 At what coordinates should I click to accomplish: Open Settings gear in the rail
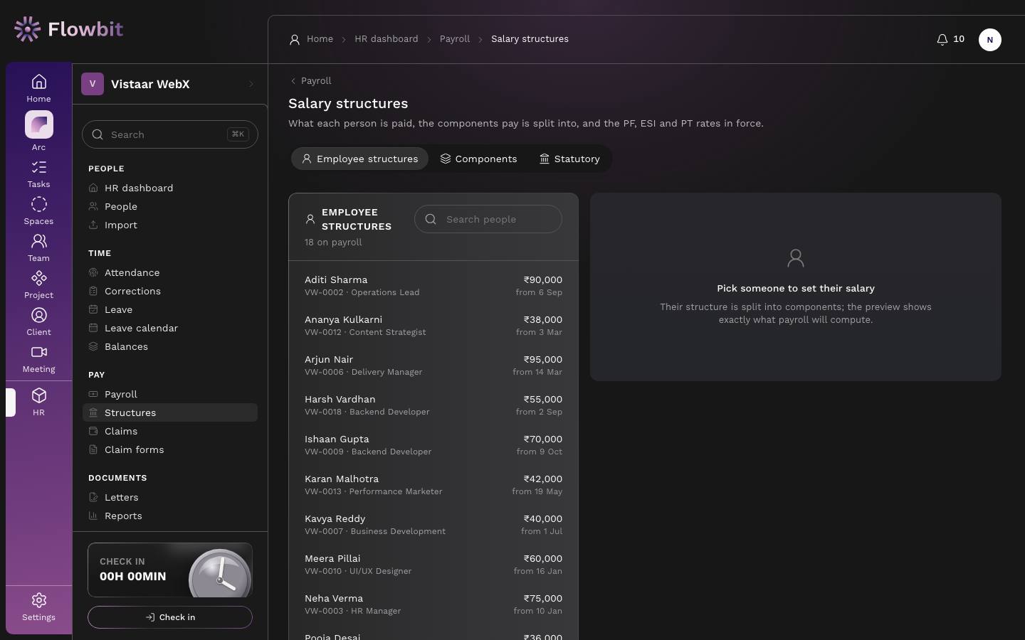[38, 607]
